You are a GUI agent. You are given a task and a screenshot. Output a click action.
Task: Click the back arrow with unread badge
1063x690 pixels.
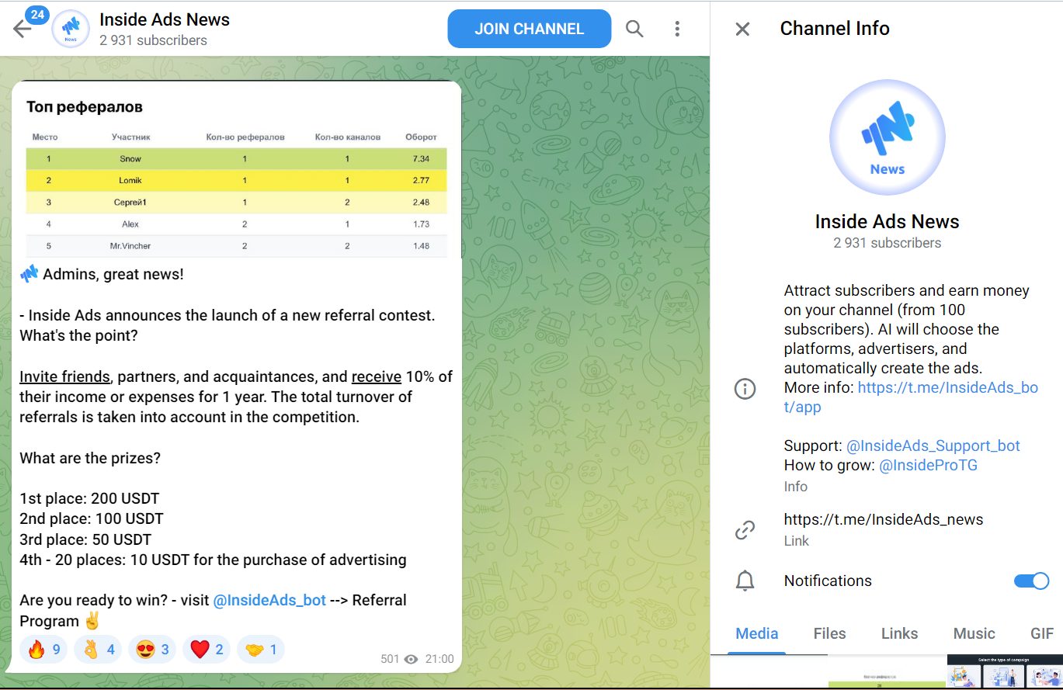[23, 29]
